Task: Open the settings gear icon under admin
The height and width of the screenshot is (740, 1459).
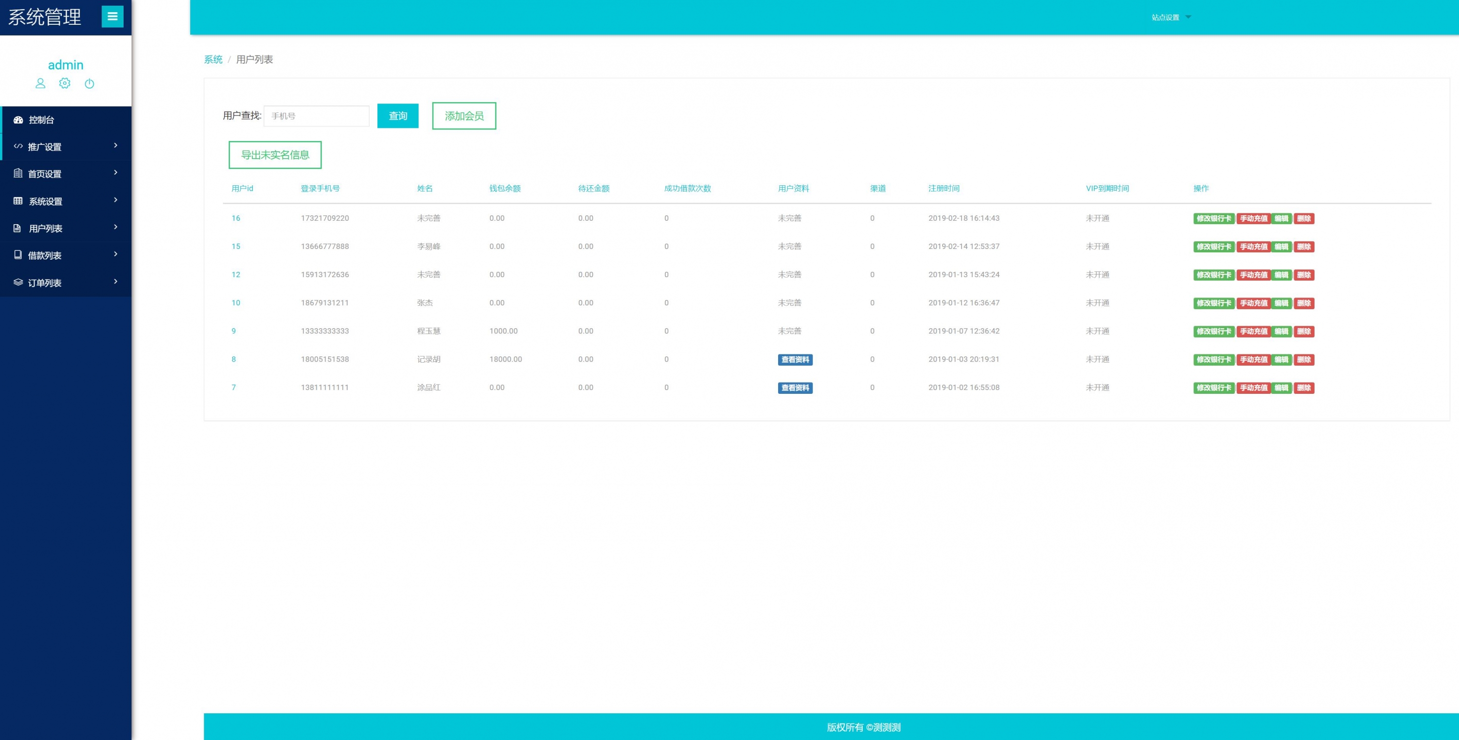Action: point(65,83)
